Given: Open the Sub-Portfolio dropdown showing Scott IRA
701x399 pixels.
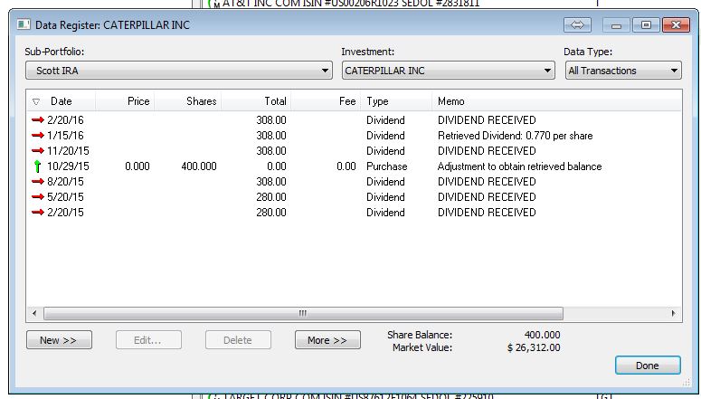Looking at the screenshot, I should coord(179,71).
